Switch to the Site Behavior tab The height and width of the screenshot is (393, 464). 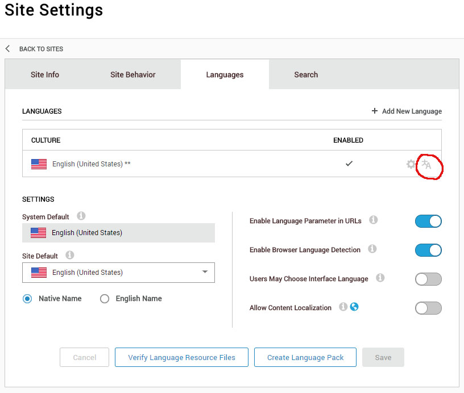tap(132, 74)
